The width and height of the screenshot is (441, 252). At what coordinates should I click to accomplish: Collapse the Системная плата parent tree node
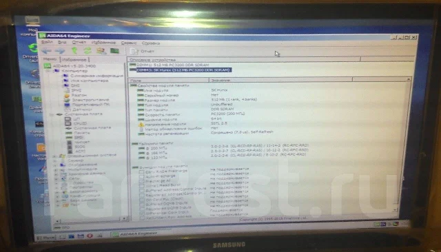tap(52, 114)
